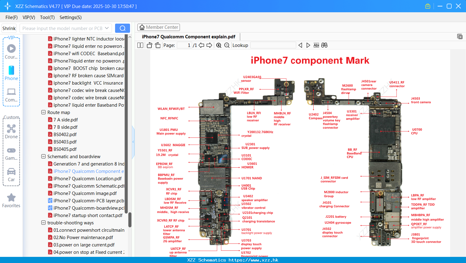The height and width of the screenshot is (263, 466).
Task: Click the Member Center home icon
Action: 142,27
